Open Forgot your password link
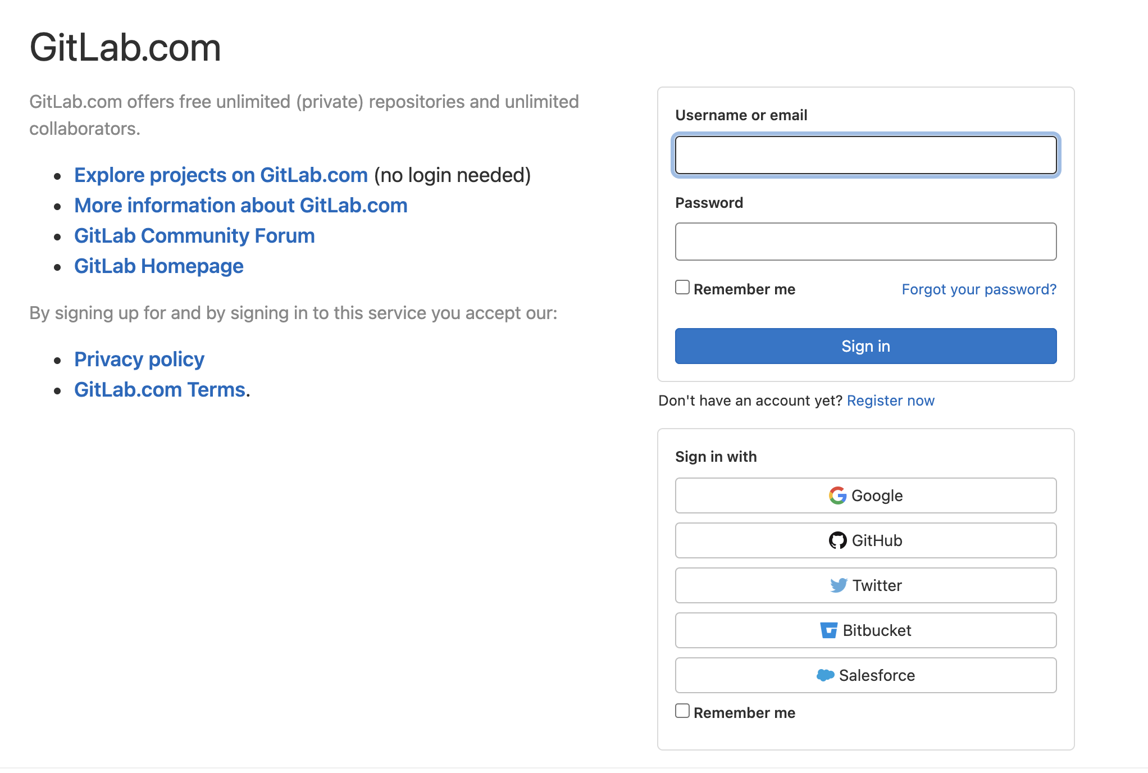Image resolution: width=1148 pixels, height=773 pixels. (979, 289)
